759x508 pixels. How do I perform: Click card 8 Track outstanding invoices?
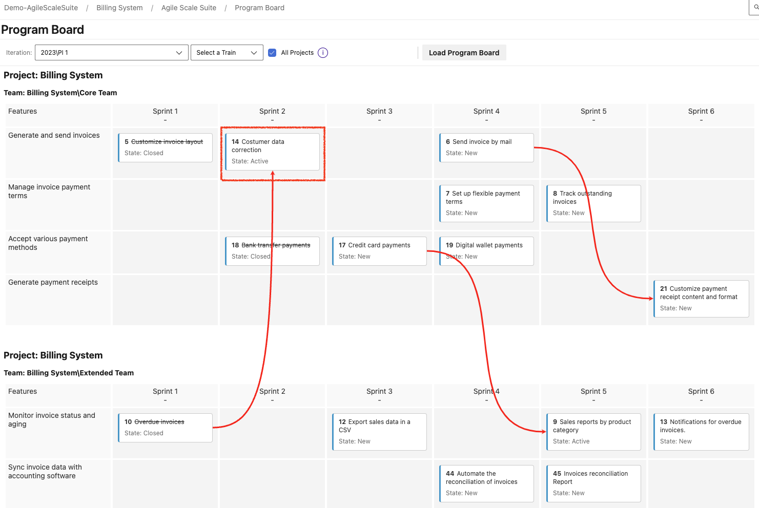(x=593, y=203)
